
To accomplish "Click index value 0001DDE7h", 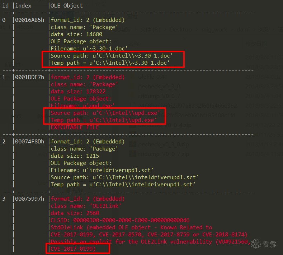I will [x=29, y=77].
